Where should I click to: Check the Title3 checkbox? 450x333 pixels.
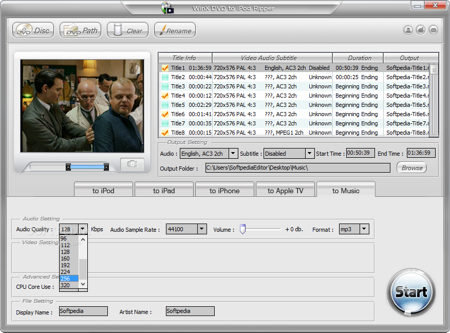pos(165,86)
